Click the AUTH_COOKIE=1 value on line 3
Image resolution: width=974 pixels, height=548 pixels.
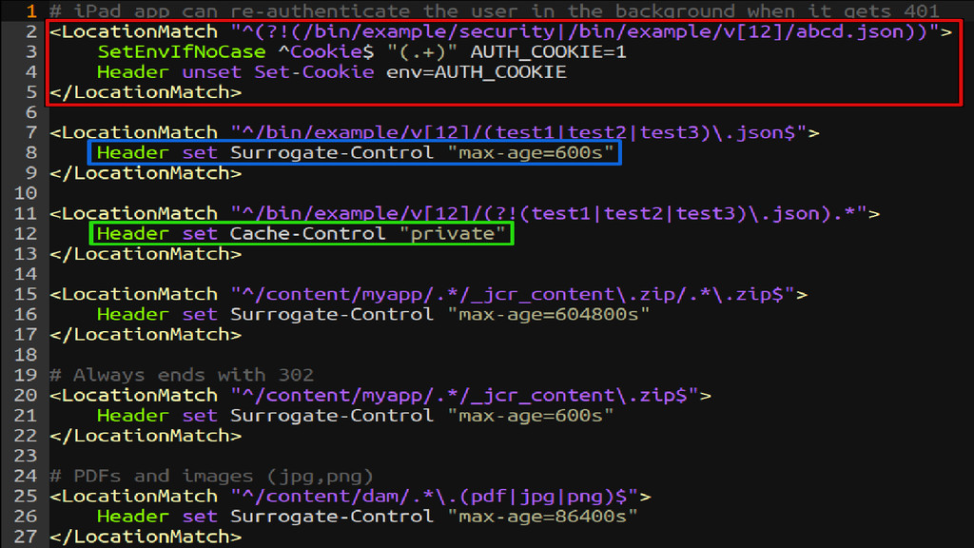coord(549,52)
